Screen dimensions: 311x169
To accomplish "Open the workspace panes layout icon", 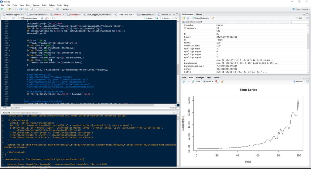I will click(58, 9).
